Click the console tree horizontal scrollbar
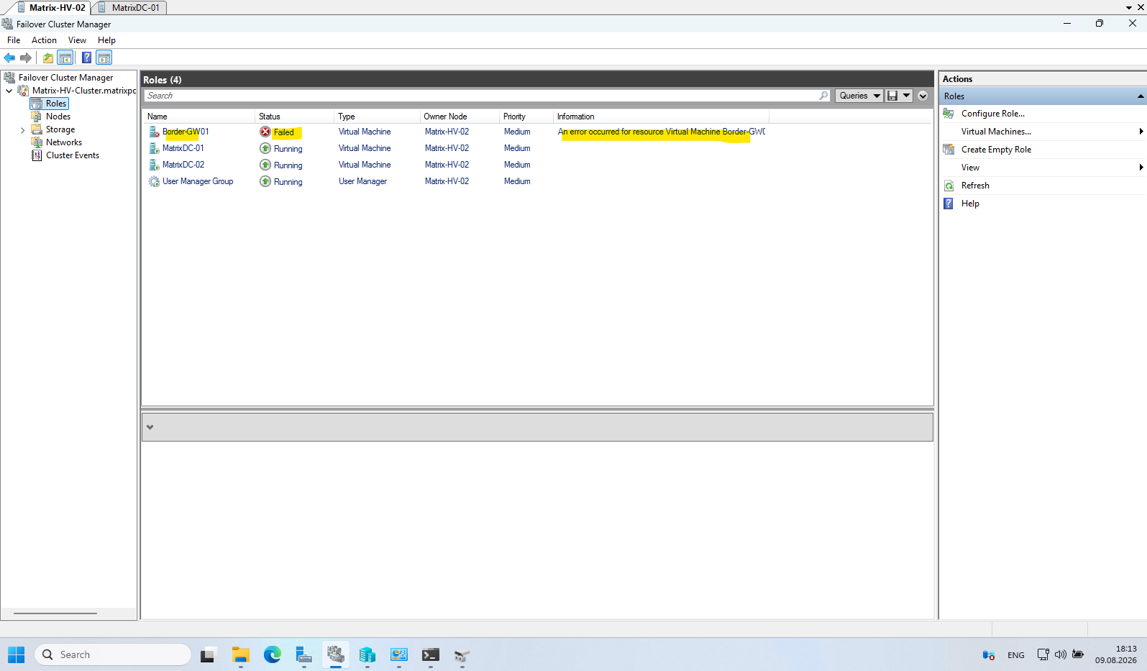This screenshot has width=1147, height=671. point(55,613)
